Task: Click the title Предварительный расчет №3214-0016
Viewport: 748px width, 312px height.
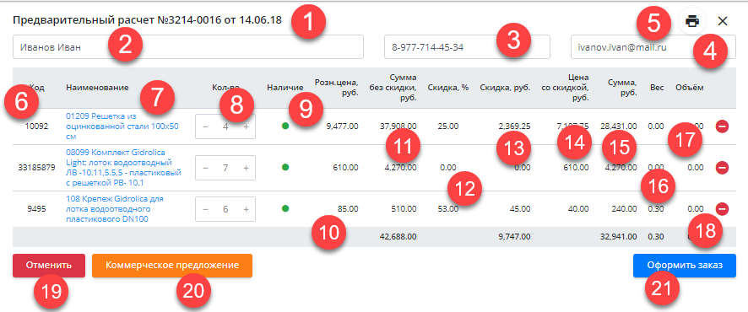Action: point(147,20)
